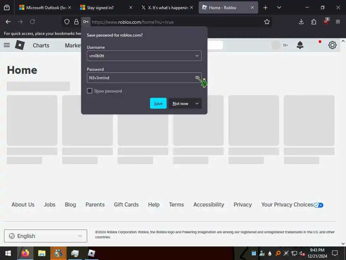This screenshot has width=346, height=260.
Task: Click the orange magnifier tray icon
Action: pos(278,253)
